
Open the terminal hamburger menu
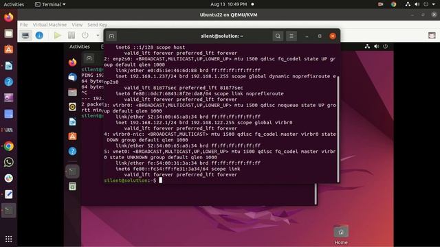tap(291, 36)
